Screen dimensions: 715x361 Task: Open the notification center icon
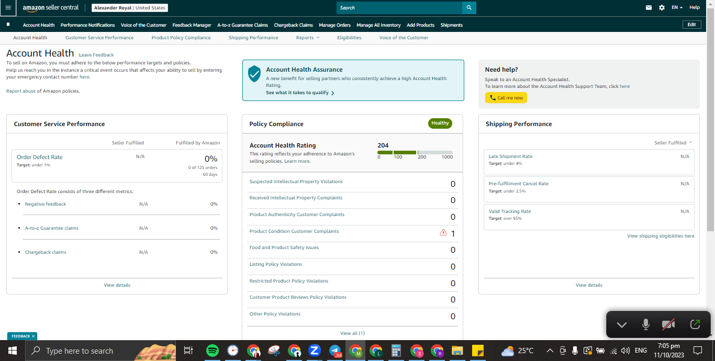click(698, 351)
